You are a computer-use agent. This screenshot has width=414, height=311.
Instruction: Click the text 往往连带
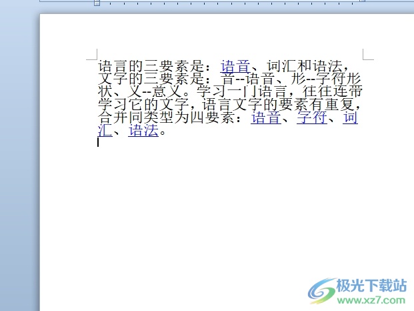coord(333,91)
